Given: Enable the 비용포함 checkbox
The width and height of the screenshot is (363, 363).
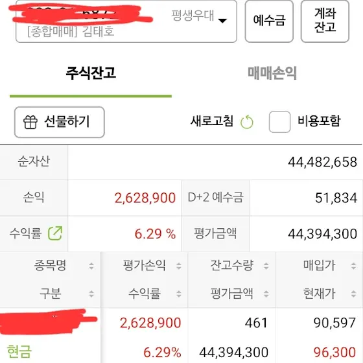Looking at the screenshot, I should pyautogui.click(x=279, y=122).
